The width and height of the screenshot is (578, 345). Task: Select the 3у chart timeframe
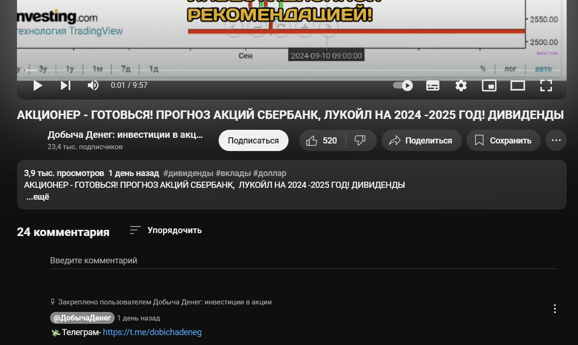pos(43,69)
